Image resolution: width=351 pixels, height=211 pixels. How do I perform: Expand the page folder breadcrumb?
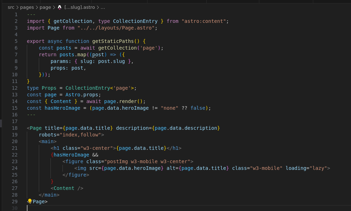(x=45, y=7)
